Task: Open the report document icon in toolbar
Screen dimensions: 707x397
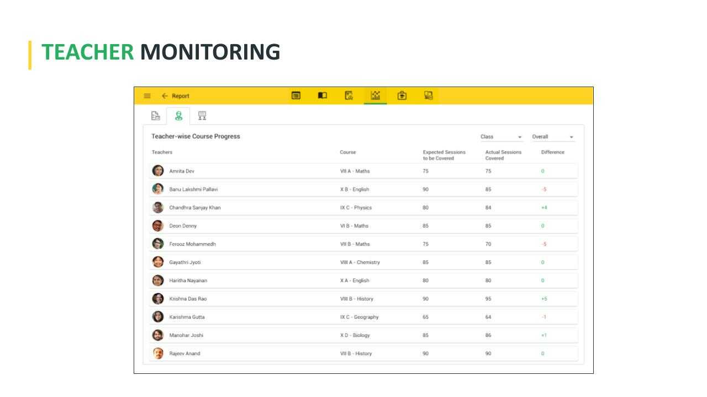Action: pos(349,95)
